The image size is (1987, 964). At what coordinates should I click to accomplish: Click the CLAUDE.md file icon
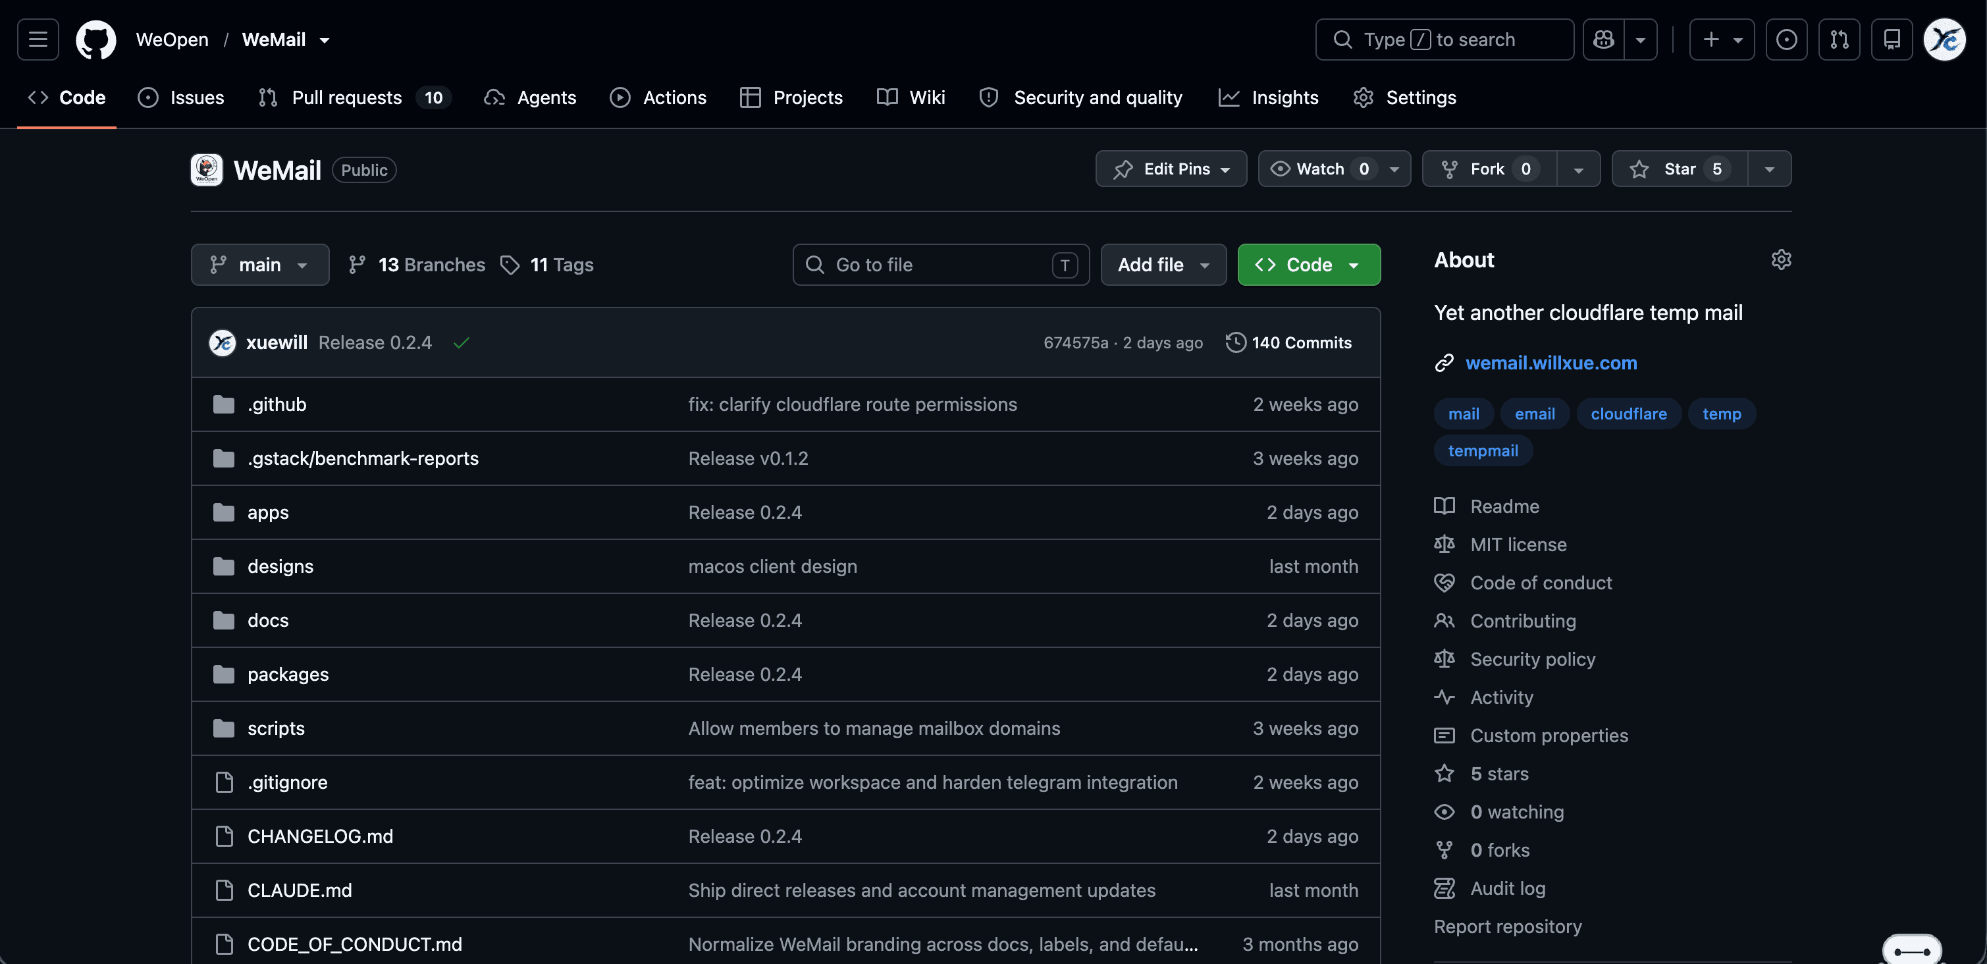click(x=224, y=890)
